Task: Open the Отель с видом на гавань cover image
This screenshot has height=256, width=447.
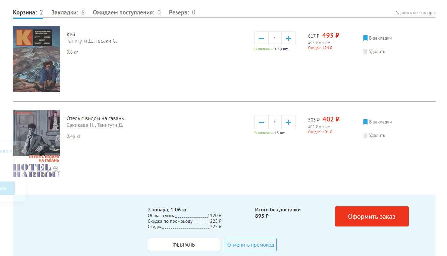Action: [37, 143]
